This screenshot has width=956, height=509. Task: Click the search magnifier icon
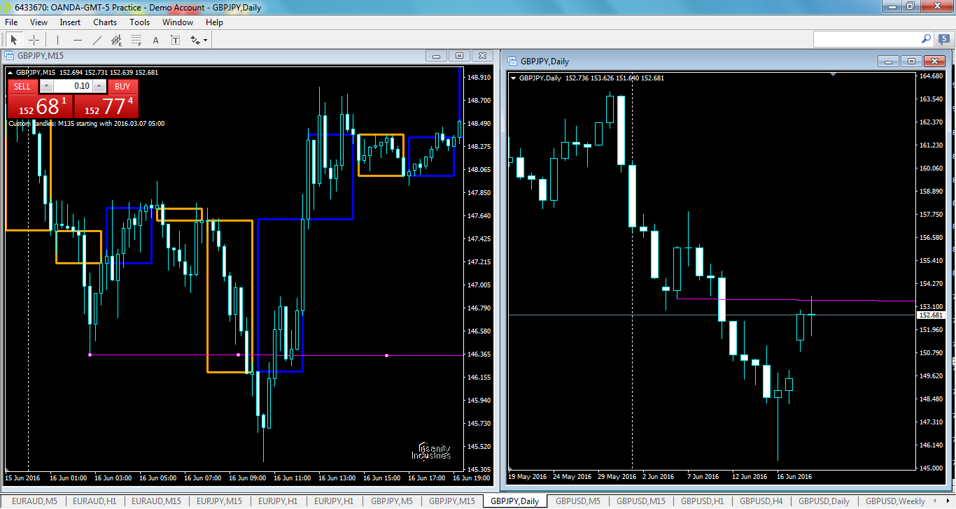pos(925,39)
